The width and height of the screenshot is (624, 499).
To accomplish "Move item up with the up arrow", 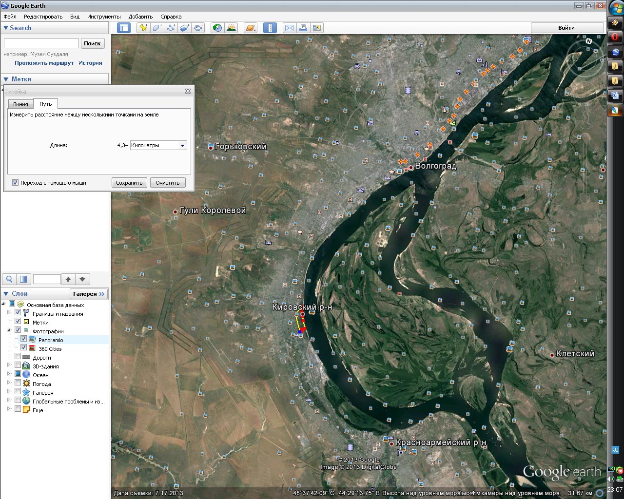I will 68,279.
